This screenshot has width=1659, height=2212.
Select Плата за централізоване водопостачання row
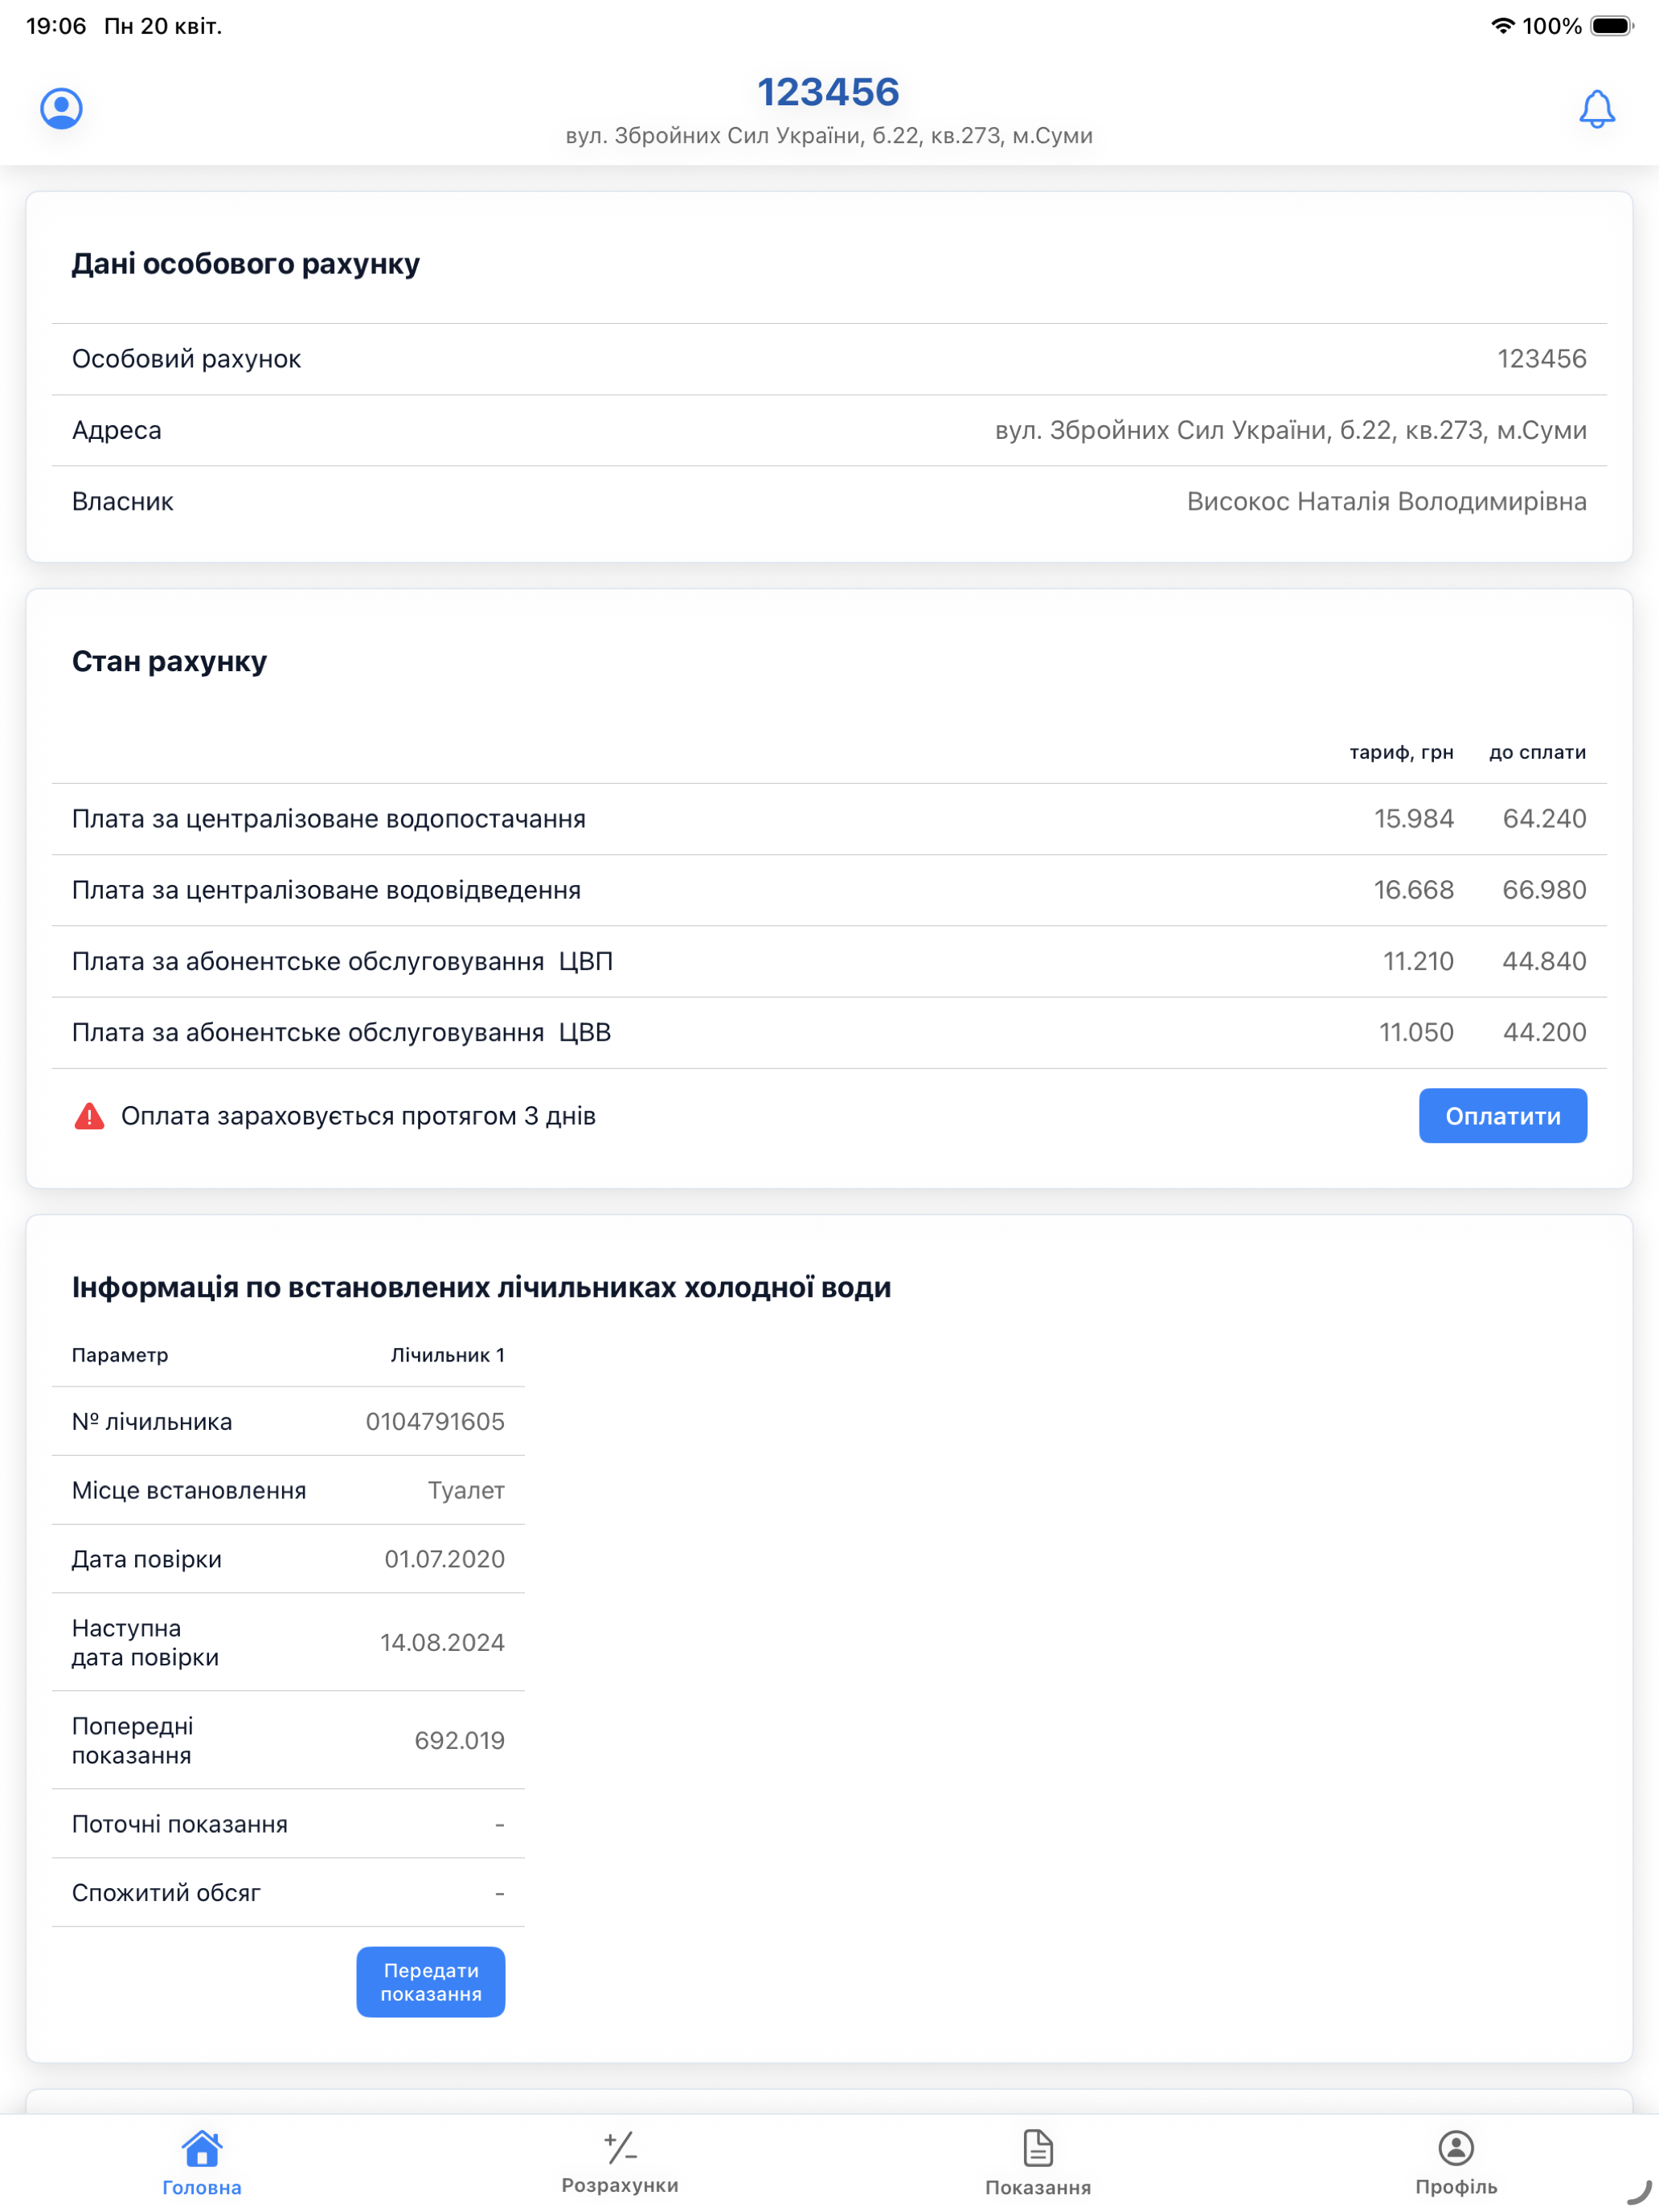coord(829,819)
